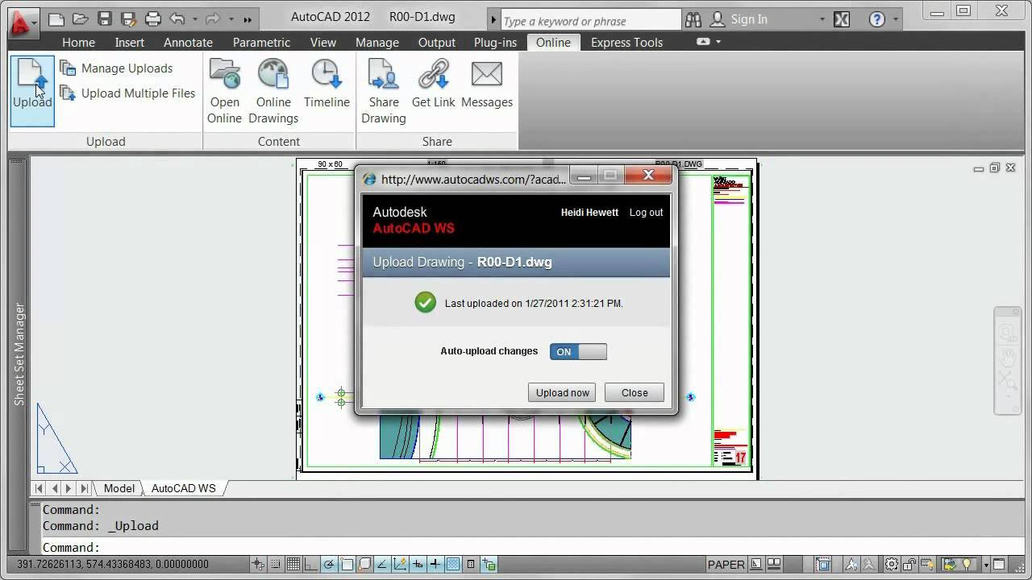Switch to the Model layout tab
1032x580 pixels.
coord(119,488)
